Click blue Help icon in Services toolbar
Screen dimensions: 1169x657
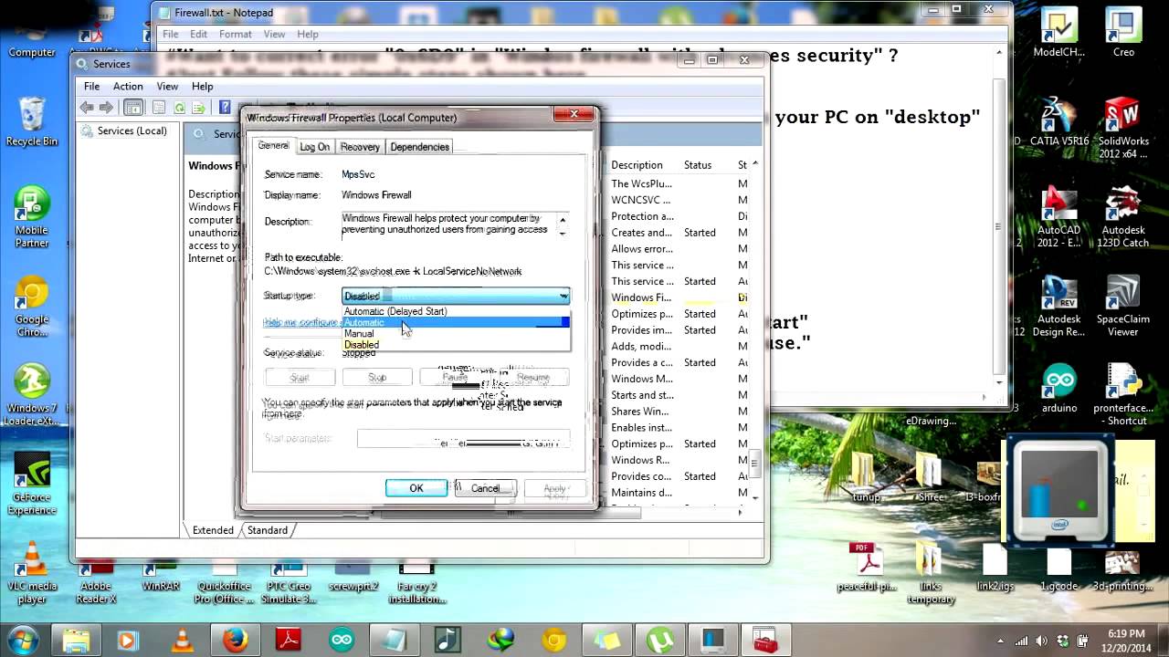225,108
